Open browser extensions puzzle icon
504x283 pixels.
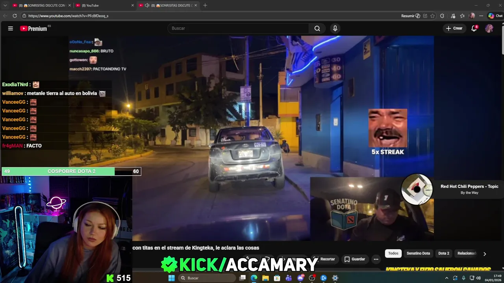442,16
